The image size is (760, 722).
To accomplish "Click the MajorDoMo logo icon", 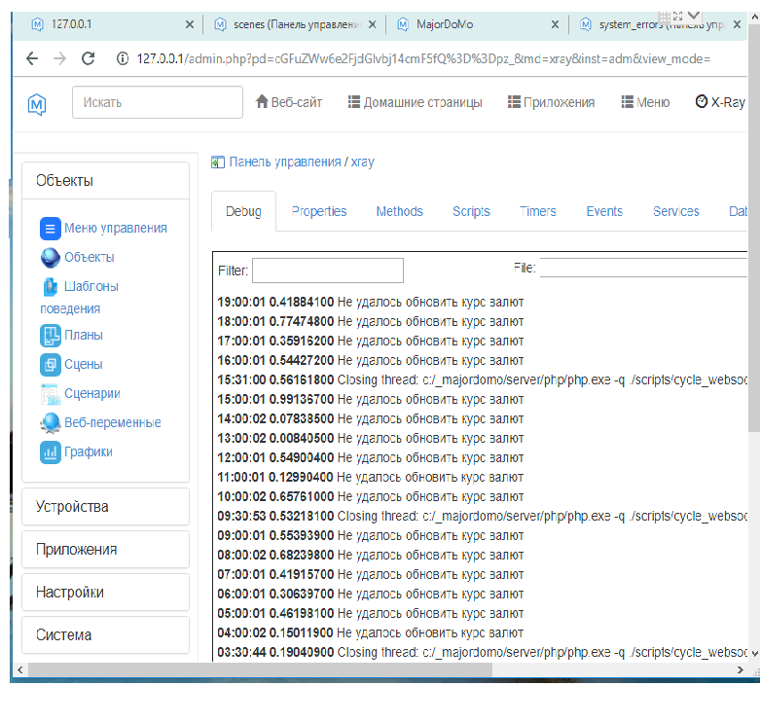I will click(x=37, y=102).
